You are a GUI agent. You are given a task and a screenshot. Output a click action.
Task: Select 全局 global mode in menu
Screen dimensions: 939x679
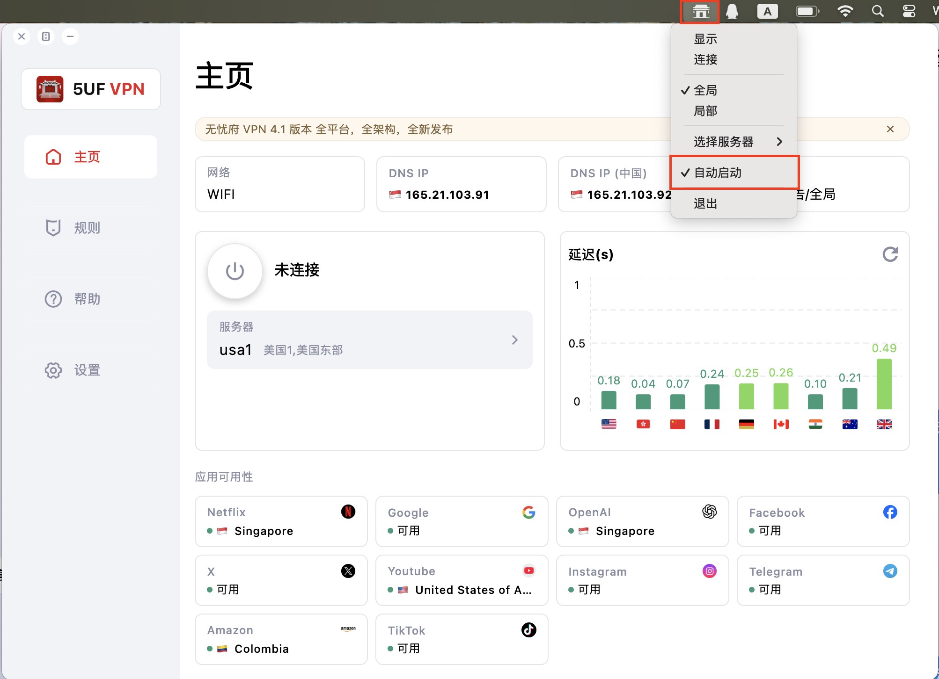pyautogui.click(x=705, y=90)
